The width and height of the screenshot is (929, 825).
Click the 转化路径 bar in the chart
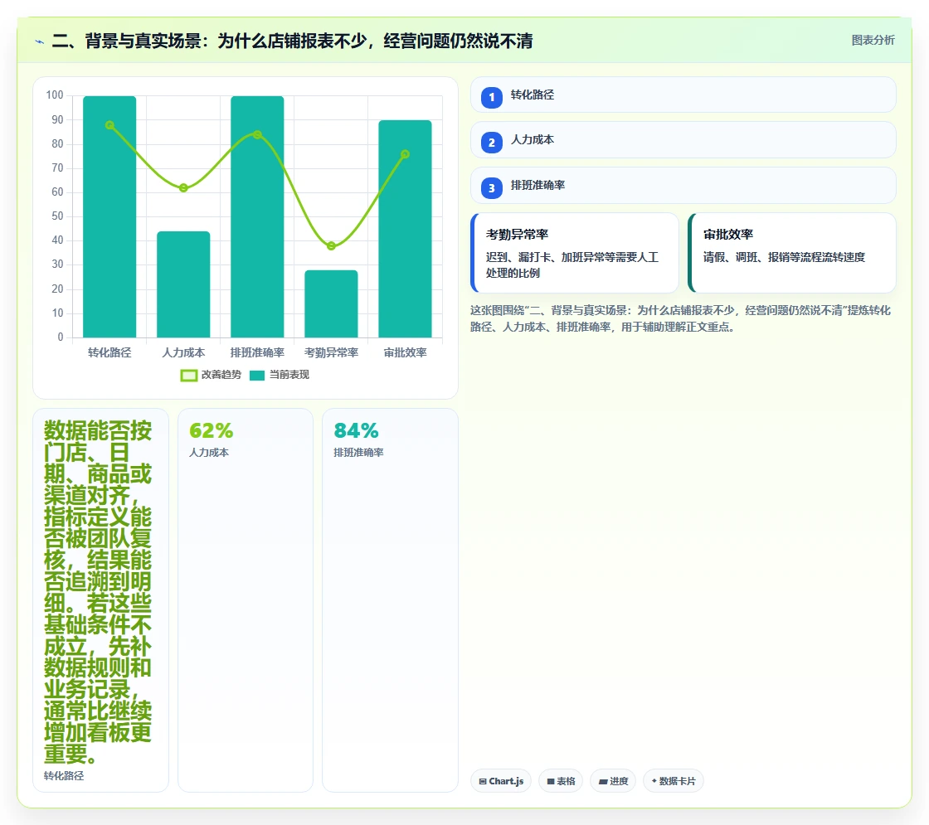click(109, 216)
